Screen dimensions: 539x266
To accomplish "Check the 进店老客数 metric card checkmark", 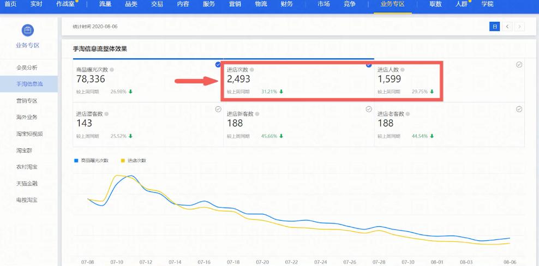I will (x=519, y=109).
